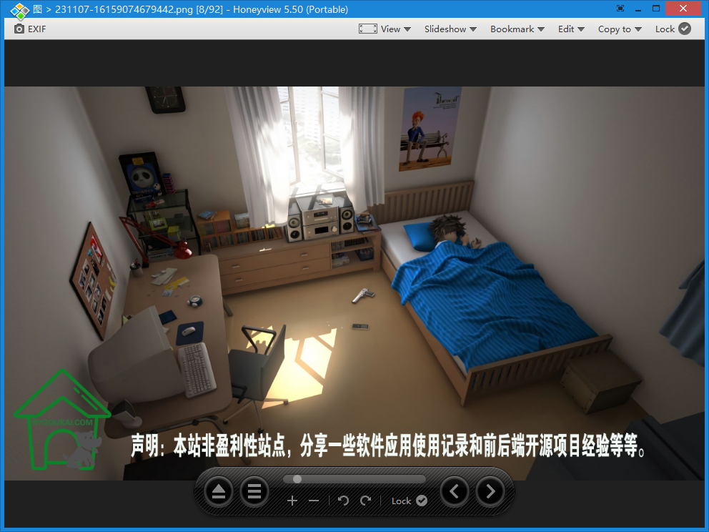Click the image position slider handle
Image resolution: width=709 pixels, height=532 pixels.
[x=297, y=478]
